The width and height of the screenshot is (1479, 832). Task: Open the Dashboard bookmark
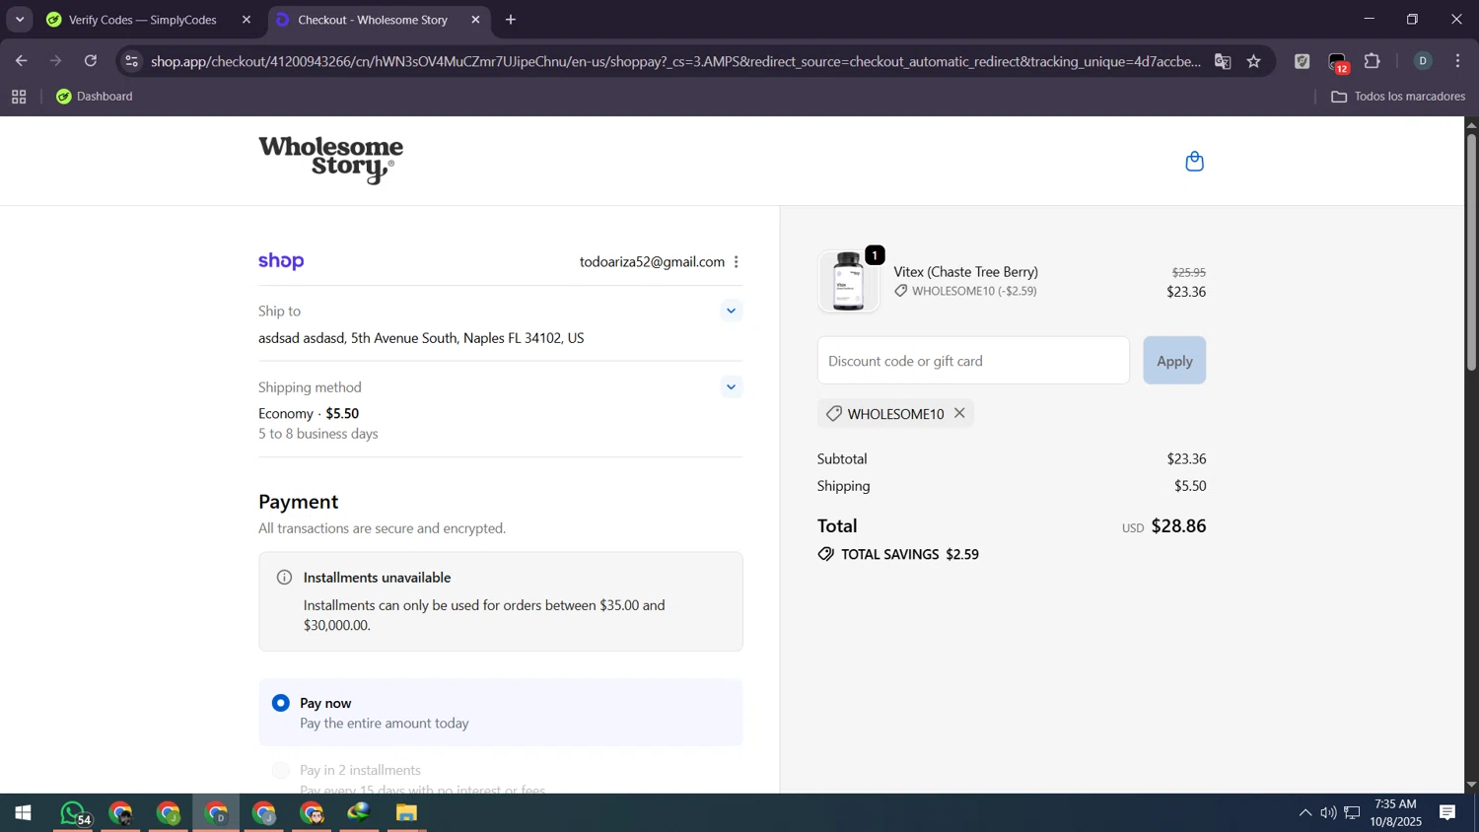tap(95, 97)
